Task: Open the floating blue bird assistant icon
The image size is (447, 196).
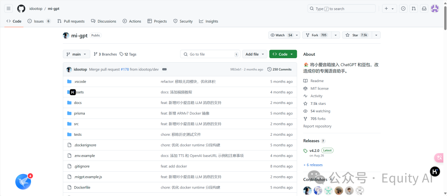Action: point(23,182)
